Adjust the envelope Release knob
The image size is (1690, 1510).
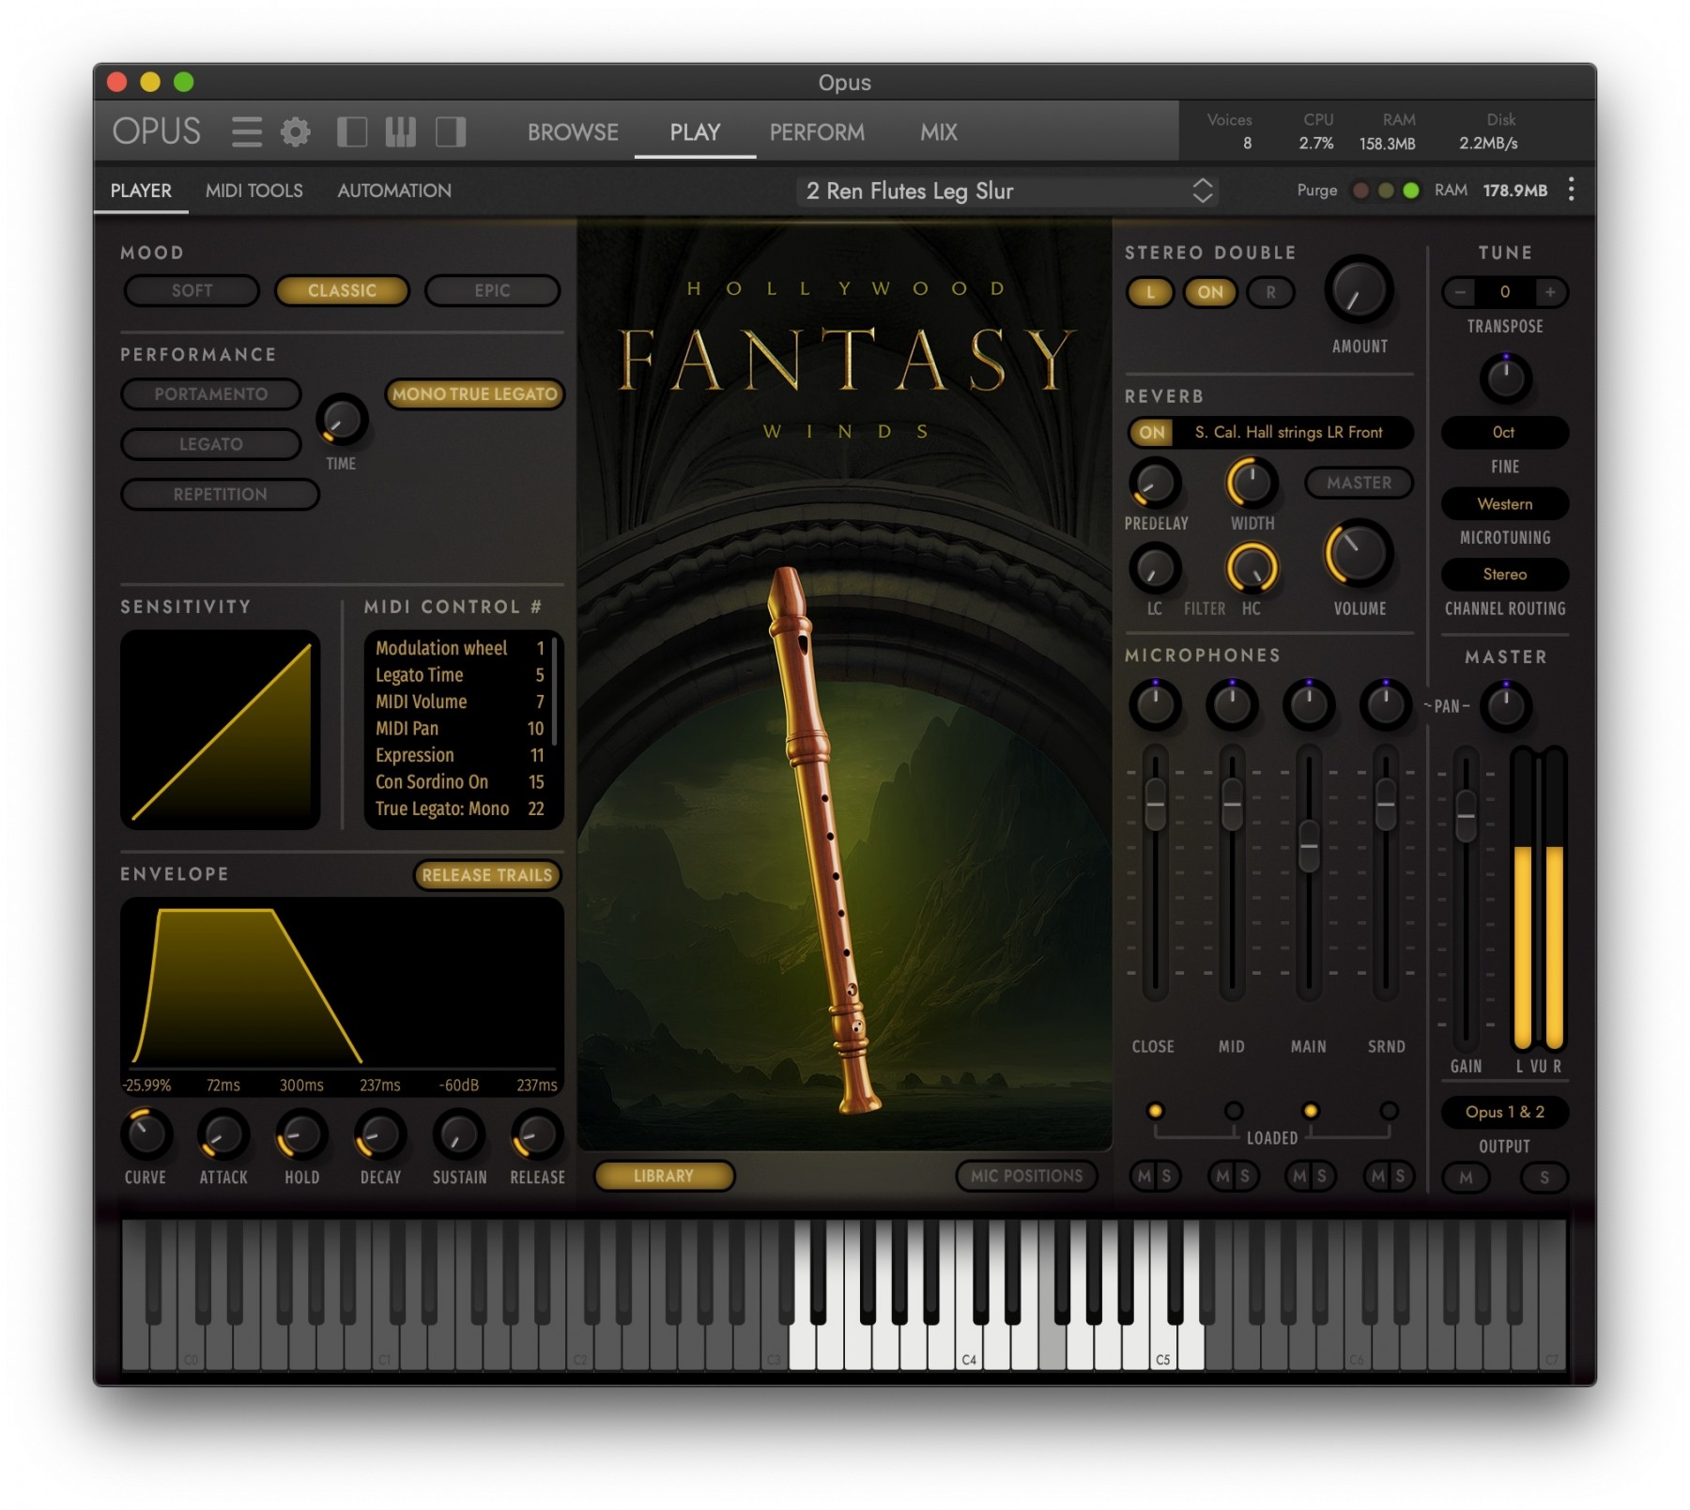point(537,1134)
